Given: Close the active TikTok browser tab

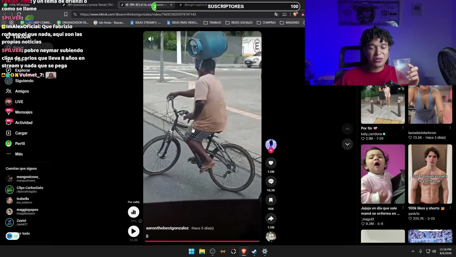Looking at the screenshot, I should (x=171, y=5).
